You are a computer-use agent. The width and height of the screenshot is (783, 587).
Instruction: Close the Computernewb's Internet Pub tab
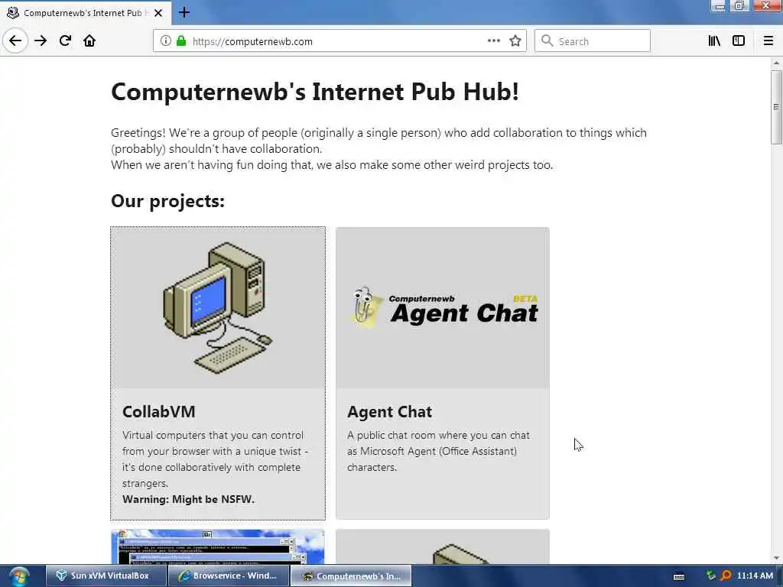[158, 13]
